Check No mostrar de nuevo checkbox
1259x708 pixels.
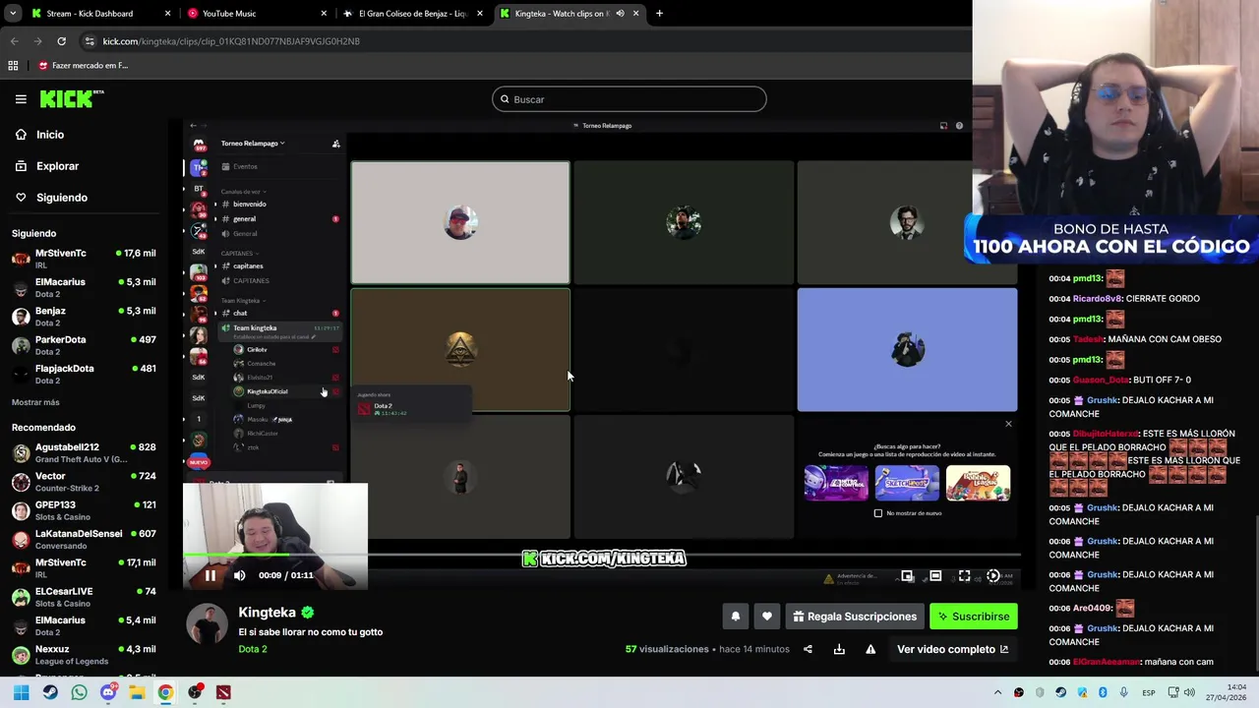point(878,513)
